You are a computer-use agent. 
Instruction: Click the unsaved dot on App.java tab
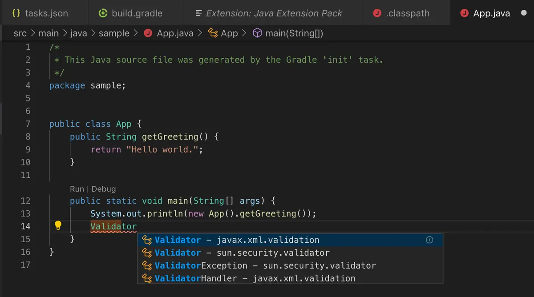524,13
